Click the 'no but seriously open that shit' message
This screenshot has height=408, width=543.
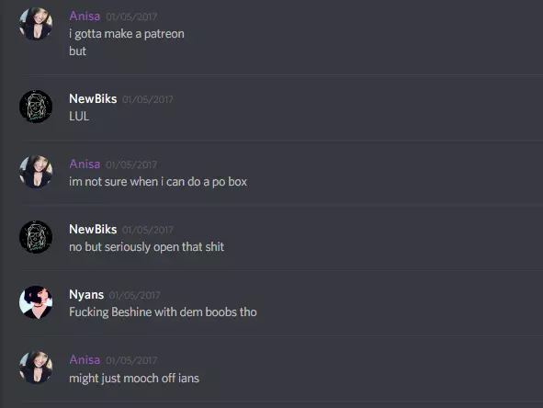click(x=146, y=247)
